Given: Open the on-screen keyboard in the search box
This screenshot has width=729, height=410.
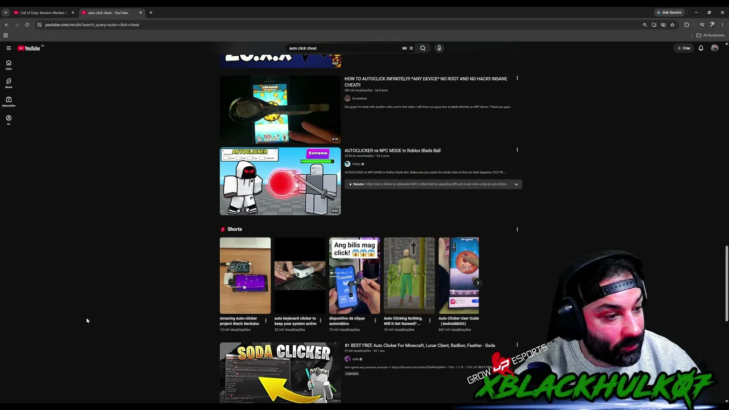Looking at the screenshot, I should click(x=404, y=48).
